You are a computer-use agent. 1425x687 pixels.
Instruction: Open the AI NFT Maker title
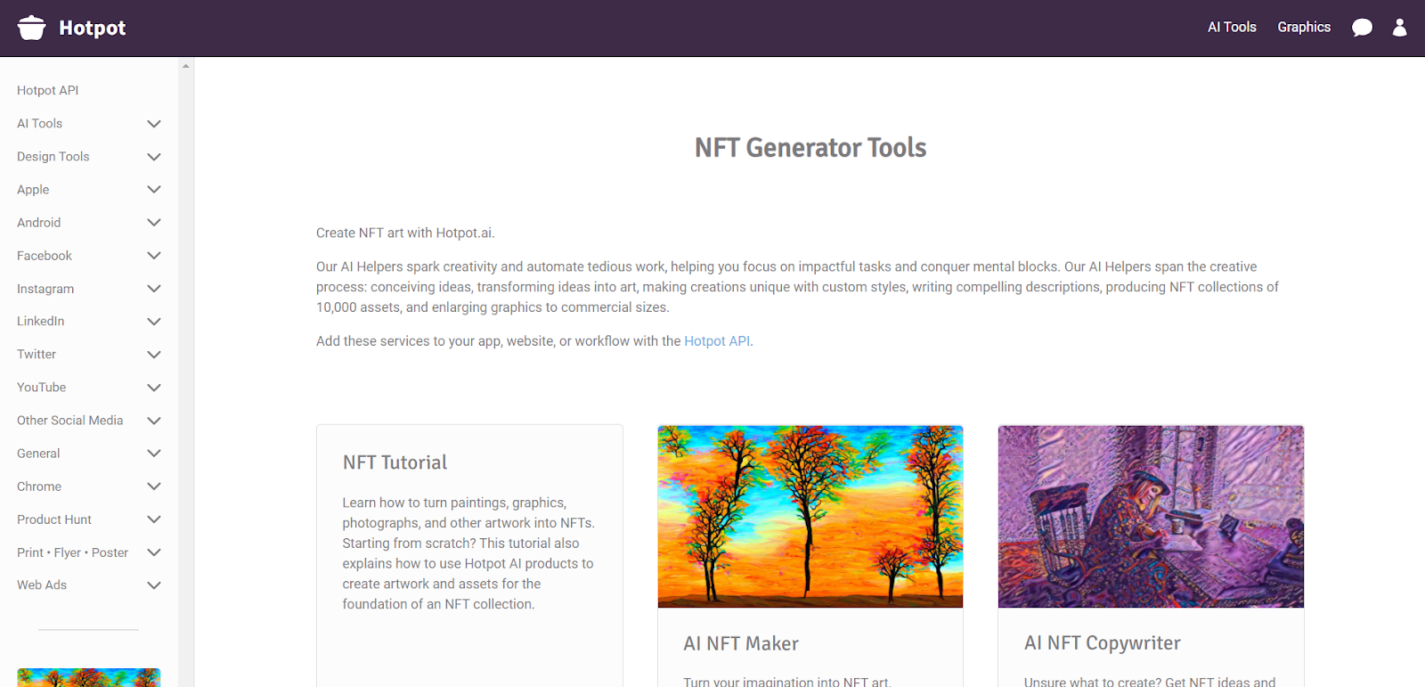pos(741,643)
